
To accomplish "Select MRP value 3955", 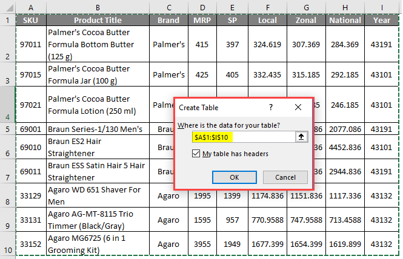I will coord(202,244).
